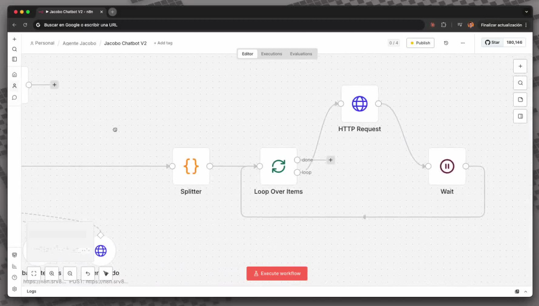Viewport: 539px width, 306px height.
Task: Click the Jacobo Chatbot V2 workflow title
Action: [x=125, y=43]
